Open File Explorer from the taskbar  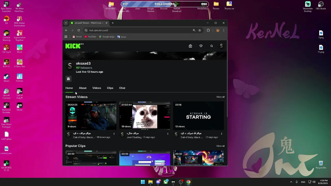click(x=151, y=182)
